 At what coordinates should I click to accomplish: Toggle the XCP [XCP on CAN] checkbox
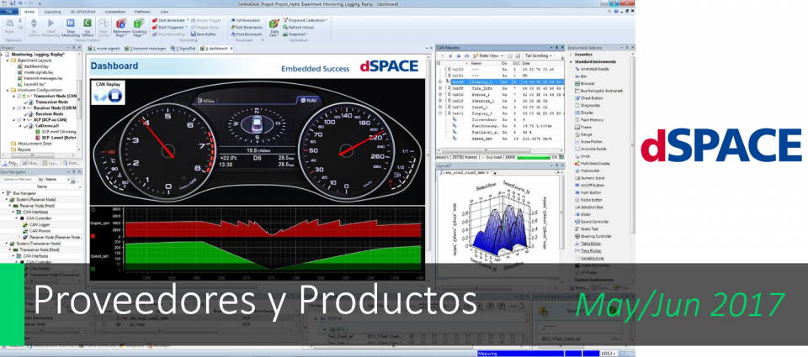click(19, 119)
